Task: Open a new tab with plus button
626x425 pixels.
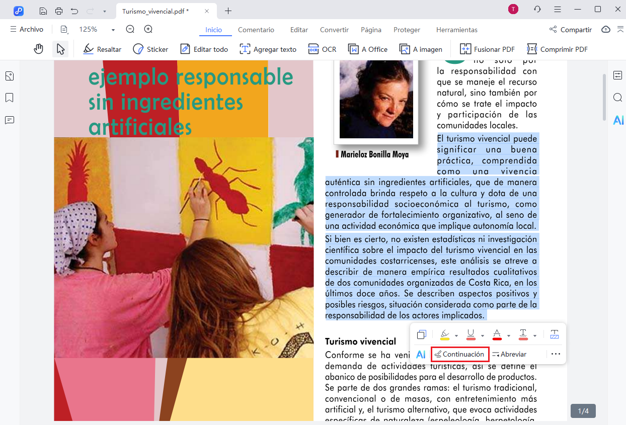Action: (228, 11)
